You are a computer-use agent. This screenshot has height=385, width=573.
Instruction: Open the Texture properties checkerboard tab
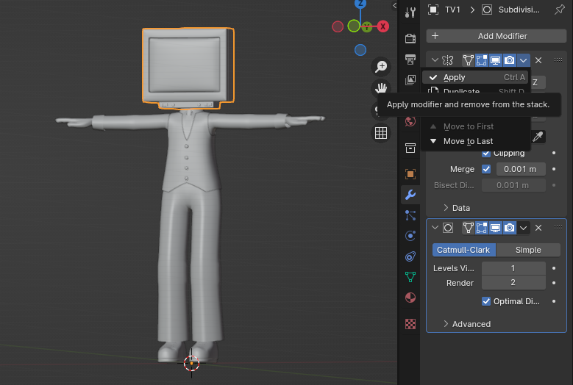tap(410, 324)
